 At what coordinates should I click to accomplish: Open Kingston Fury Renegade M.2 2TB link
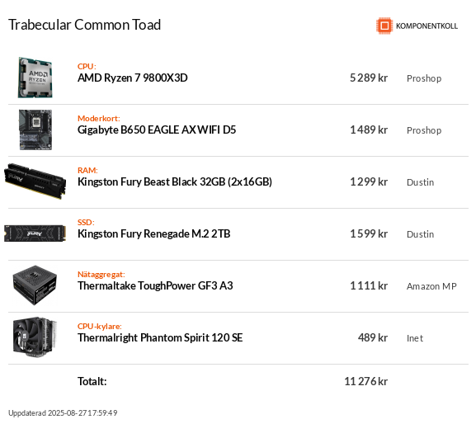tap(154, 233)
